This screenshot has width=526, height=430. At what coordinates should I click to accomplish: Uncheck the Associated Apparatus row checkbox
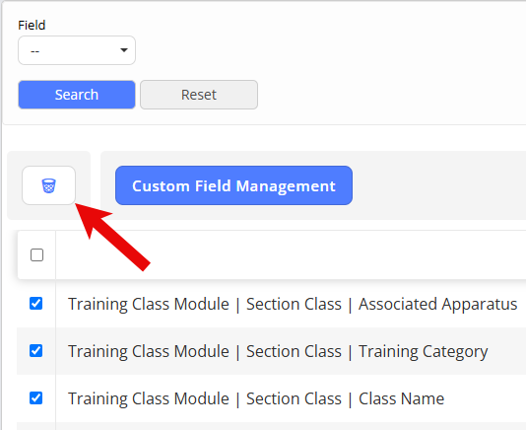[x=35, y=304]
